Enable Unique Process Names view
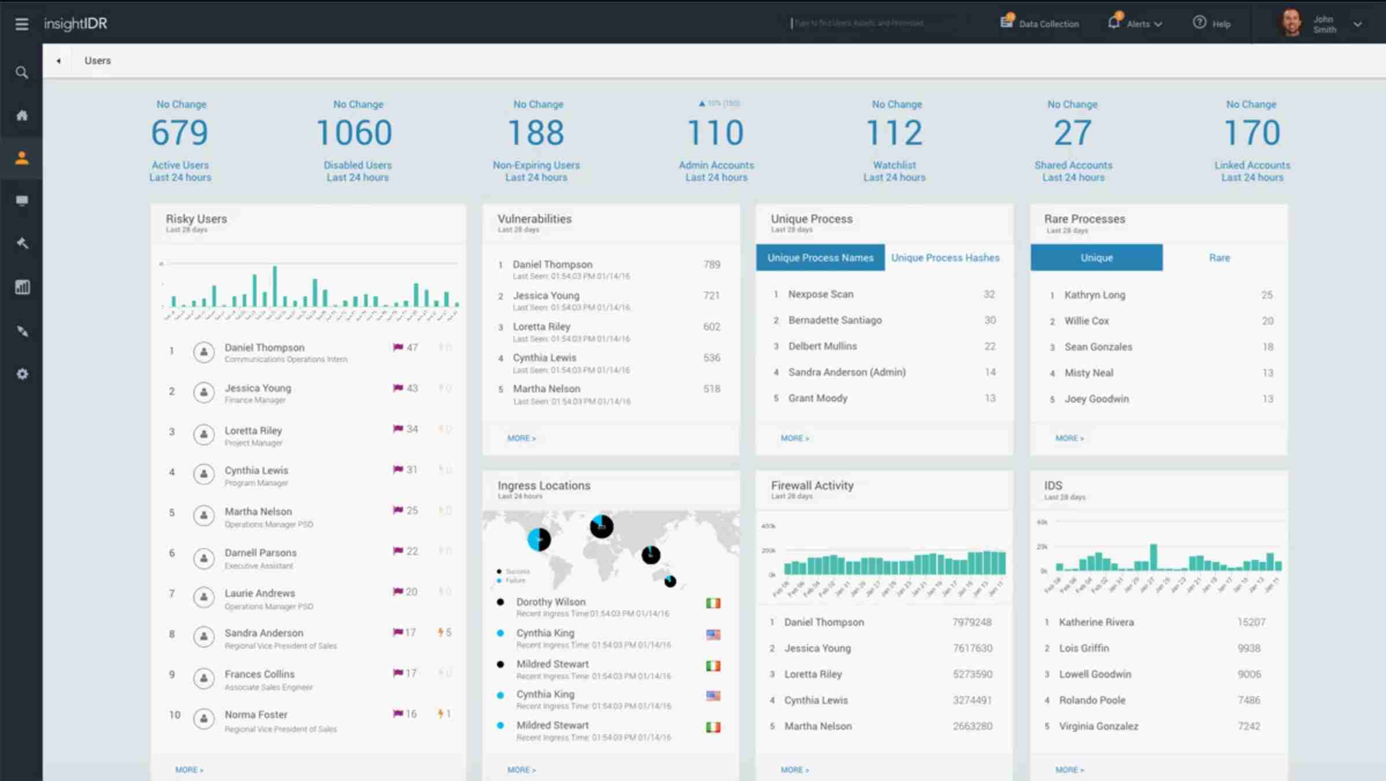 point(820,258)
